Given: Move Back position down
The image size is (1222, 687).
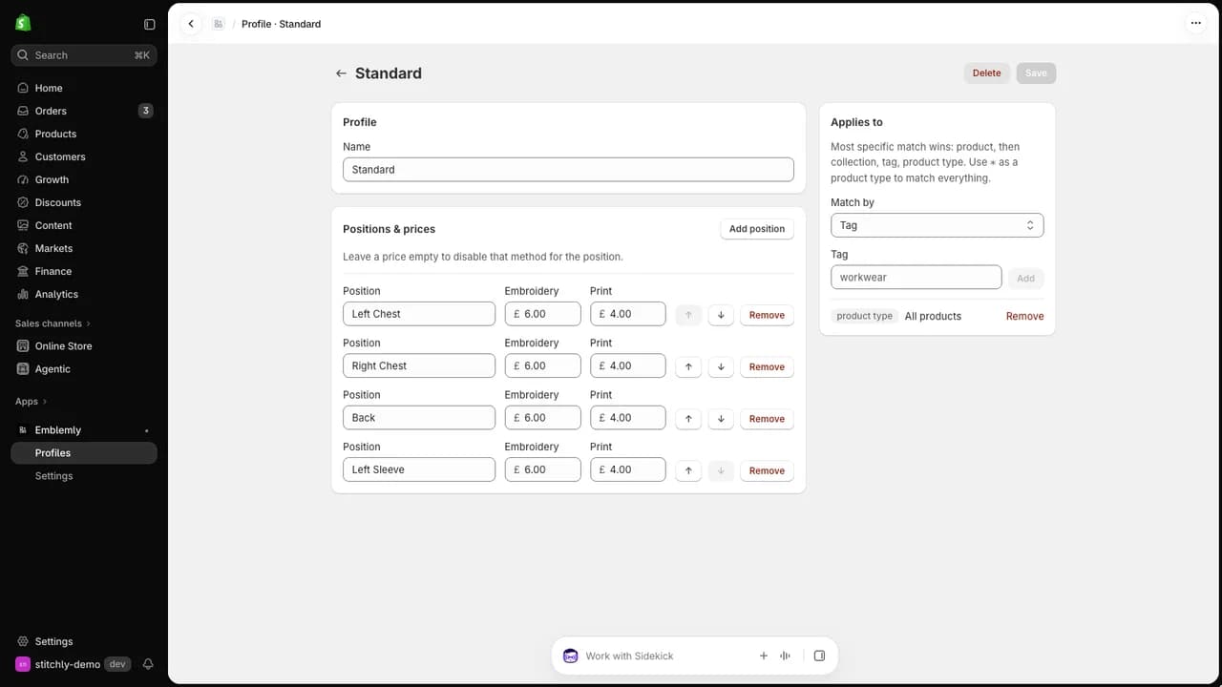Looking at the screenshot, I should 721,419.
